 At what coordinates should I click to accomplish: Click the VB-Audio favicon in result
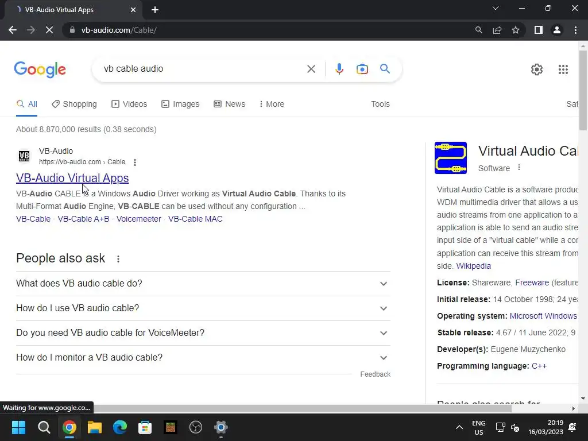click(24, 156)
